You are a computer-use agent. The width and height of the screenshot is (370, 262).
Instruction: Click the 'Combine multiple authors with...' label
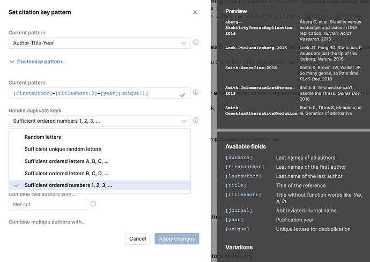coord(47,222)
